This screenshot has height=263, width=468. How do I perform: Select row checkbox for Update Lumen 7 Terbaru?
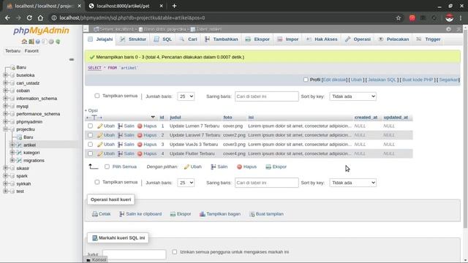(x=90, y=126)
